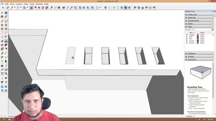Pick the Eraser tool in top toolbar
The height and width of the screenshot is (121, 216).
[8, 8]
